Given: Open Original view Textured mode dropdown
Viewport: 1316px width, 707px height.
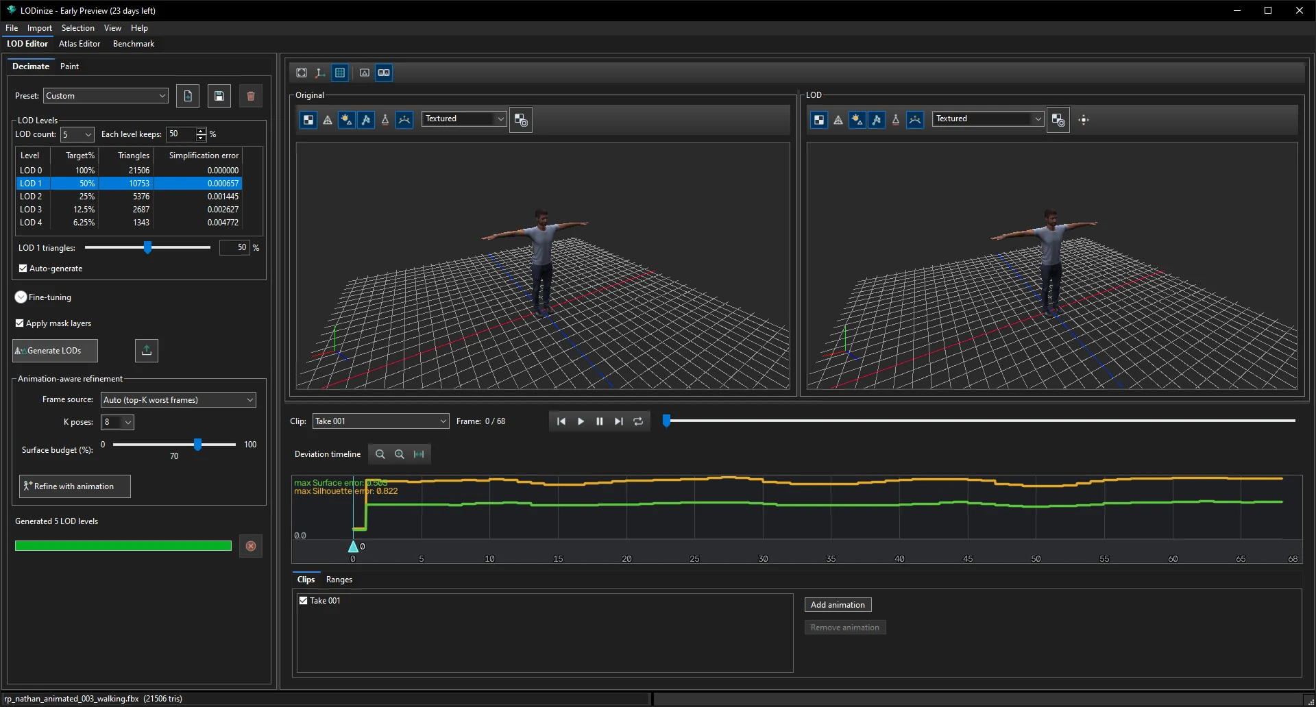Looking at the screenshot, I should [464, 119].
